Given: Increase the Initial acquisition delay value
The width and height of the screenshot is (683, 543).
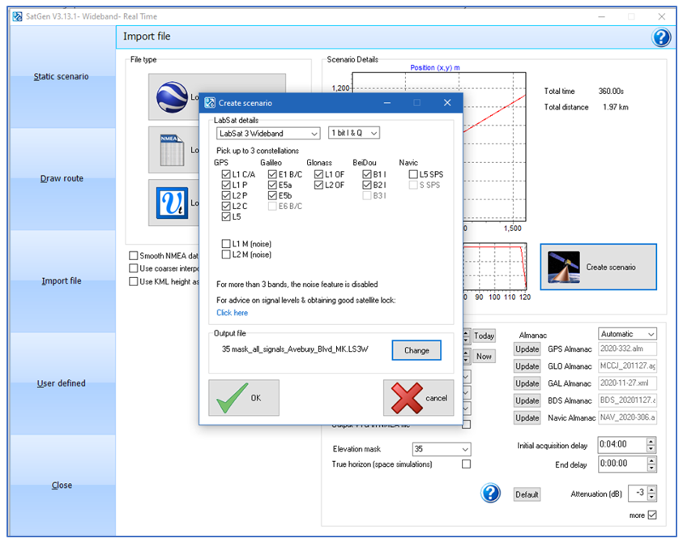Looking at the screenshot, I should (x=651, y=441).
